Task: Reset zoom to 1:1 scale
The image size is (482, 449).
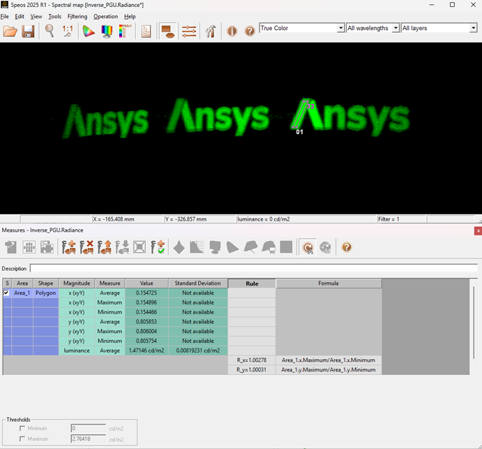Action: (x=68, y=31)
